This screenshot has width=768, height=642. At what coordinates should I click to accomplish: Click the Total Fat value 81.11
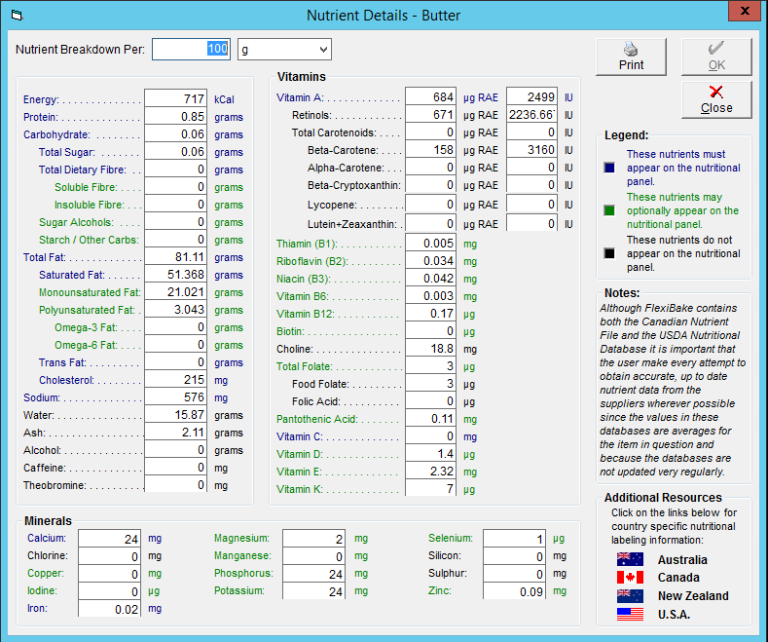[x=176, y=257]
